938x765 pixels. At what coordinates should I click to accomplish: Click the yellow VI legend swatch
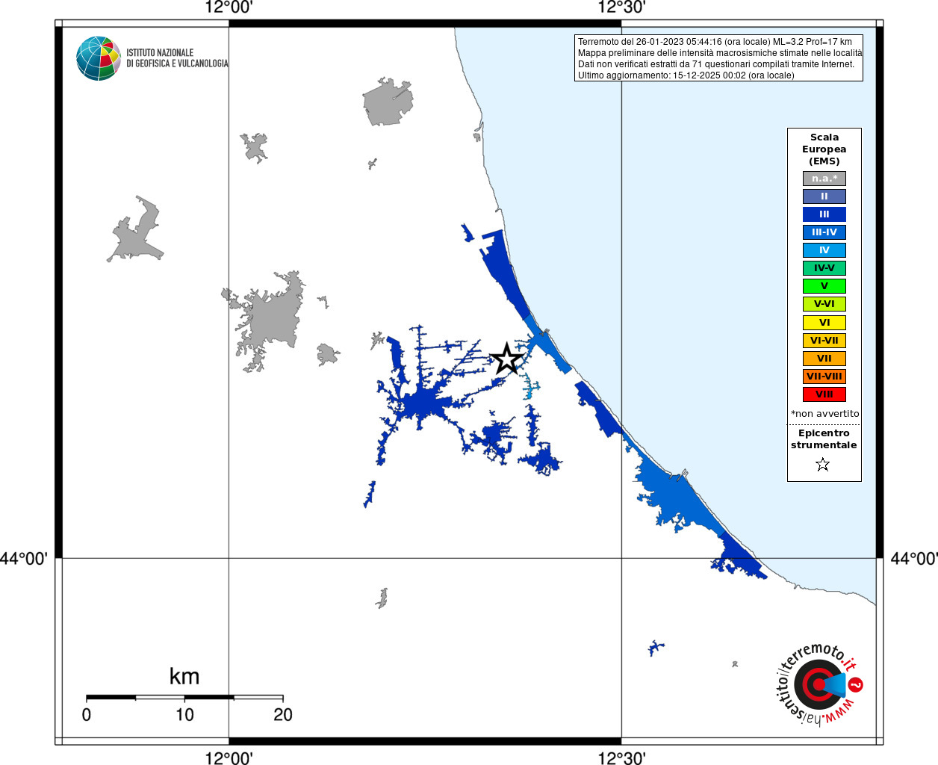(824, 323)
